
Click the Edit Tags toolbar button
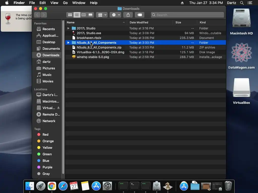pos(140,15)
